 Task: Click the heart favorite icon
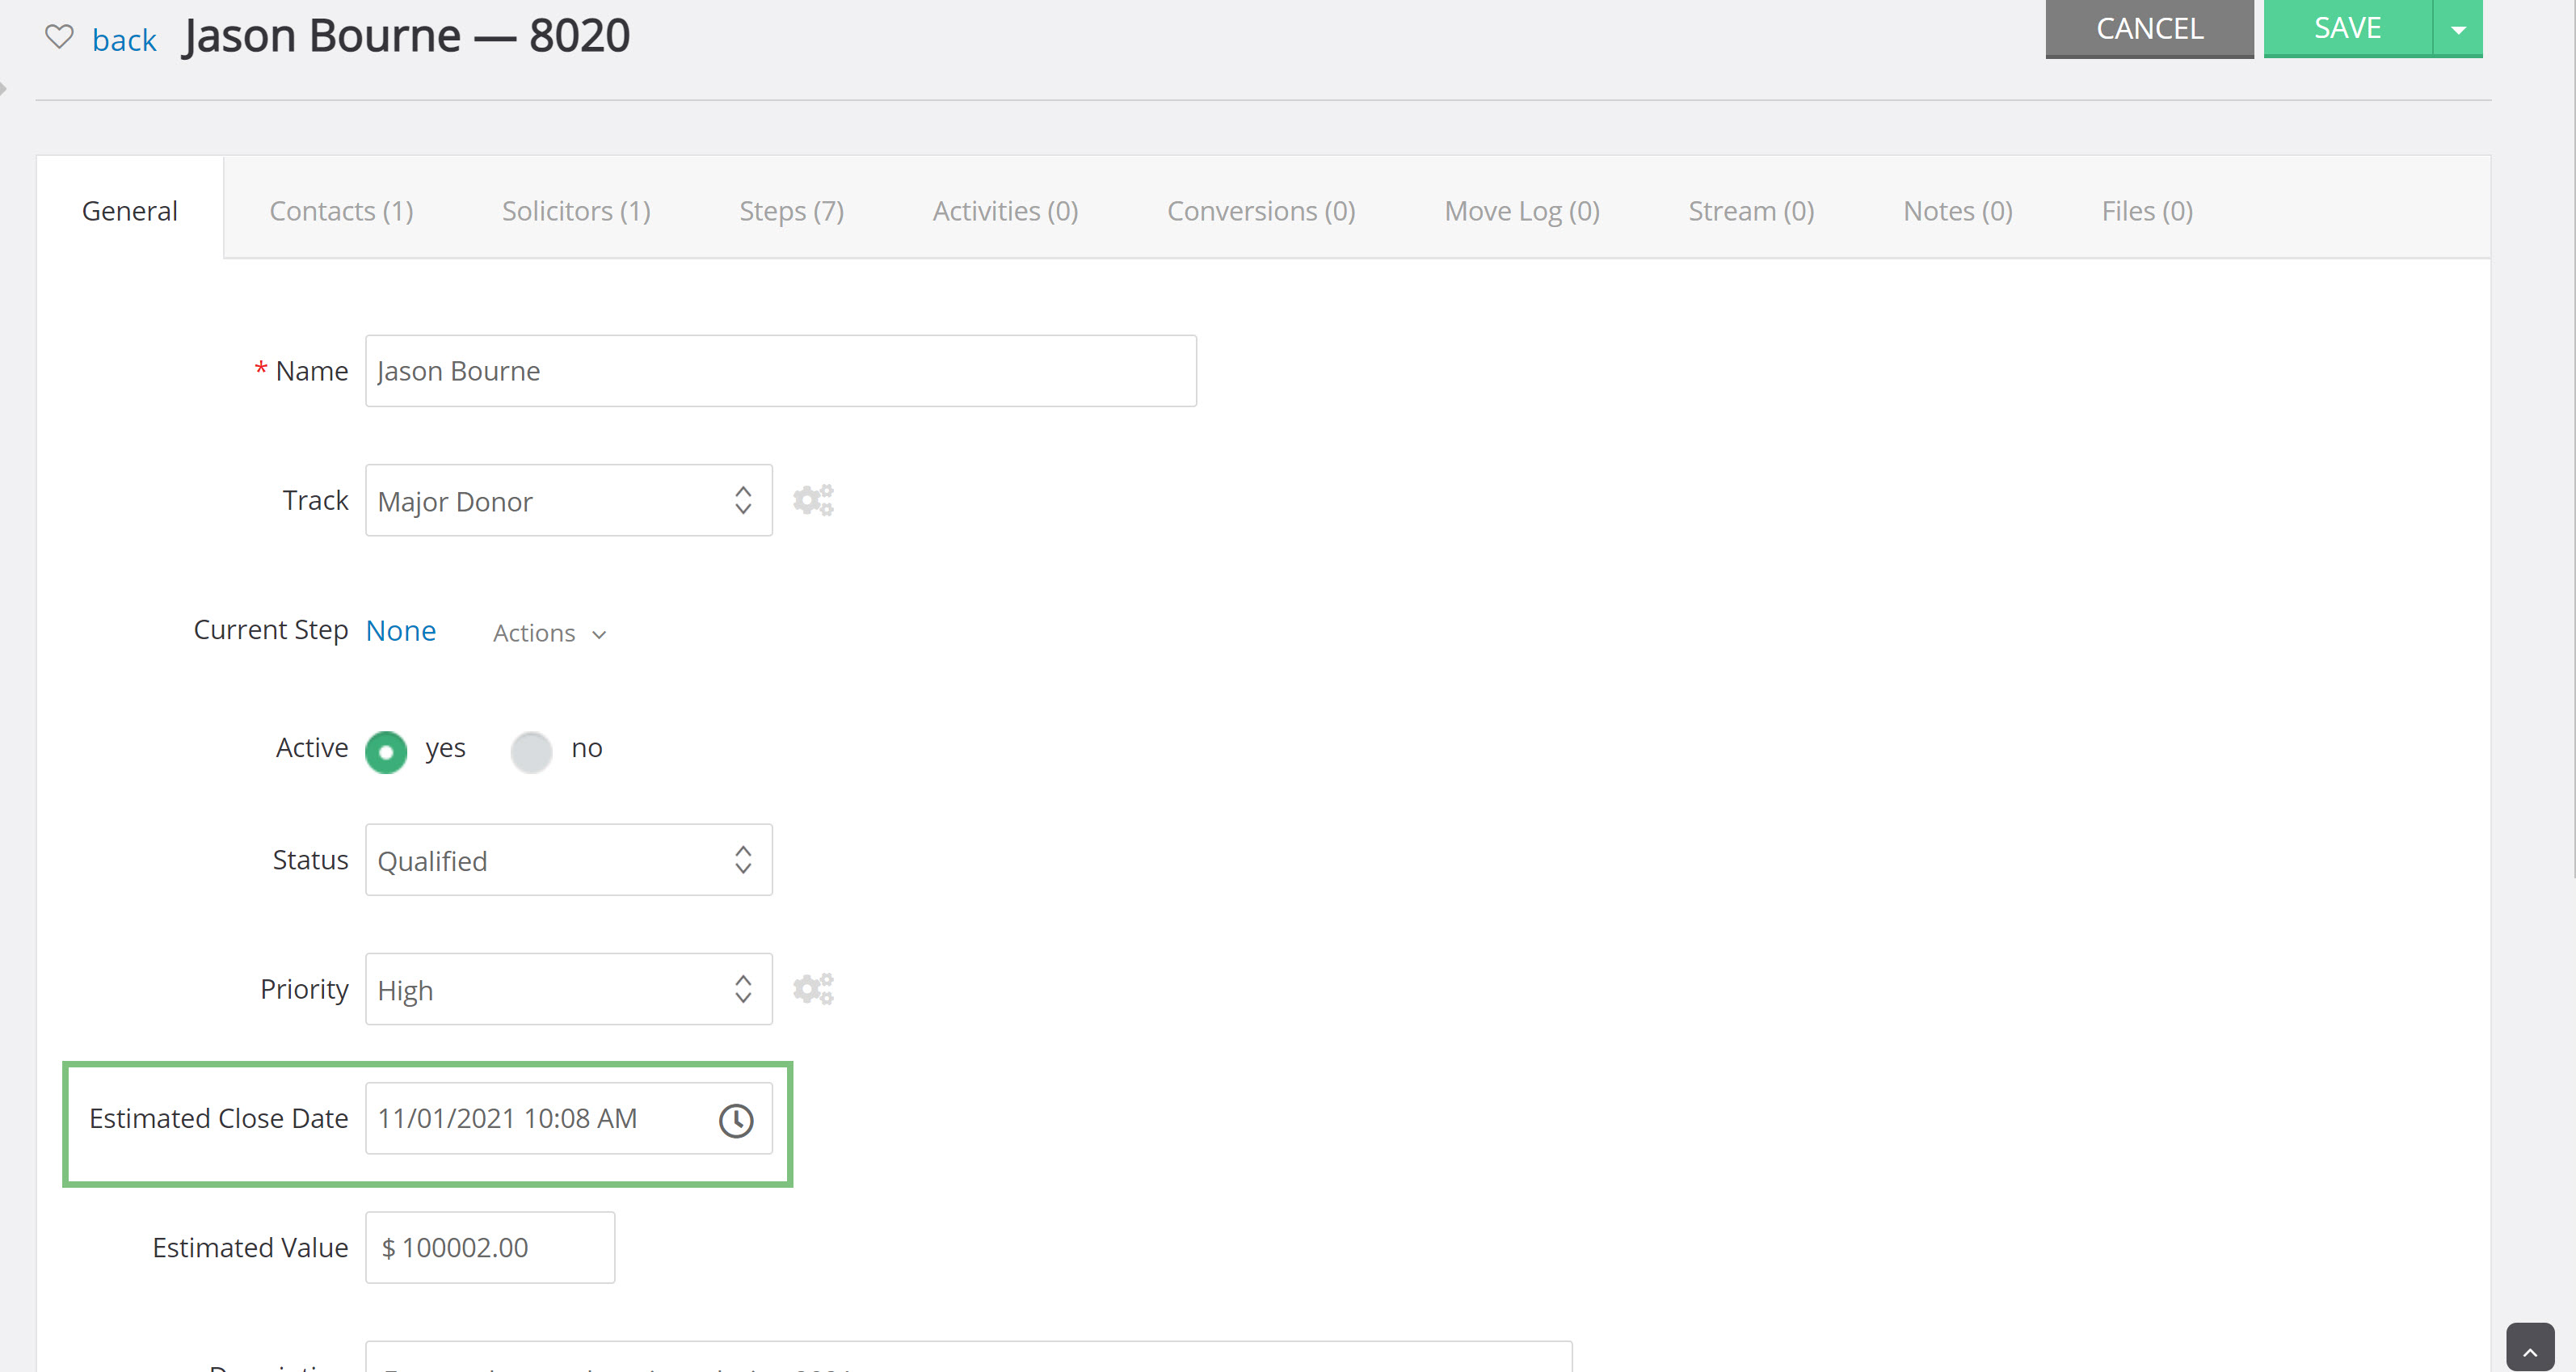tap(59, 38)
